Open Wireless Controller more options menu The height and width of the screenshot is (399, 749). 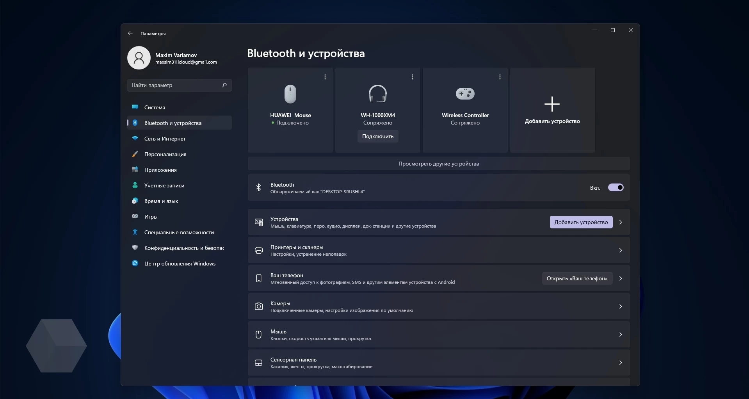[x=500, y=77]
